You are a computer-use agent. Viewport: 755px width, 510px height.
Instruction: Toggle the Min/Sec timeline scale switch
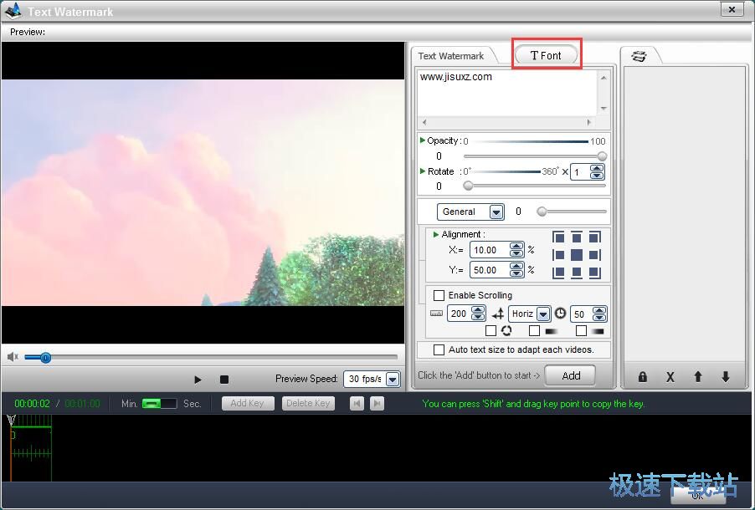(x=159, y=403)
